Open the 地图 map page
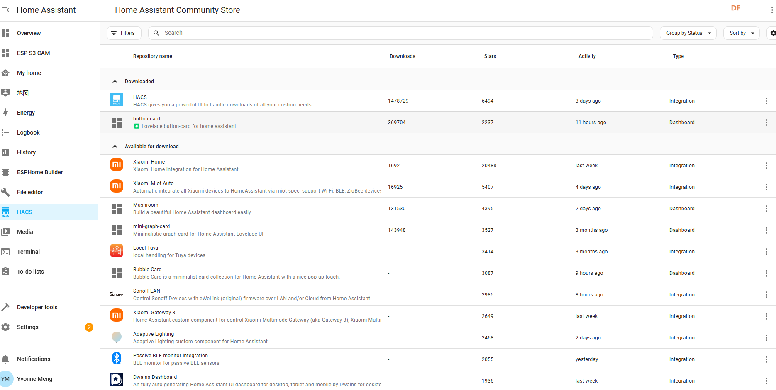 (x=49, y=93)
